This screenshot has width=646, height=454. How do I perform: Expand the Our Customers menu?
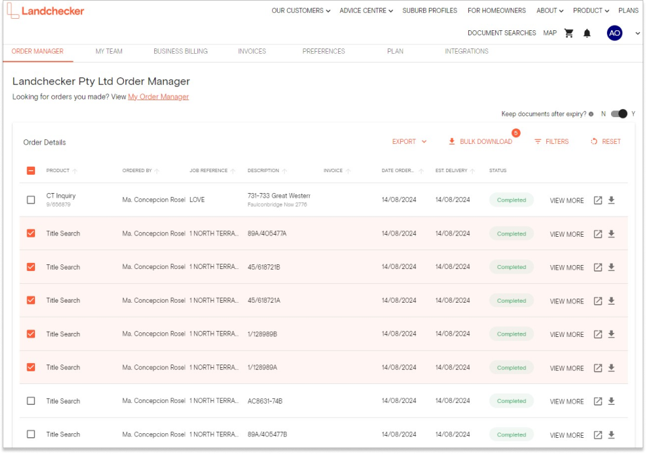click(300, 11)
